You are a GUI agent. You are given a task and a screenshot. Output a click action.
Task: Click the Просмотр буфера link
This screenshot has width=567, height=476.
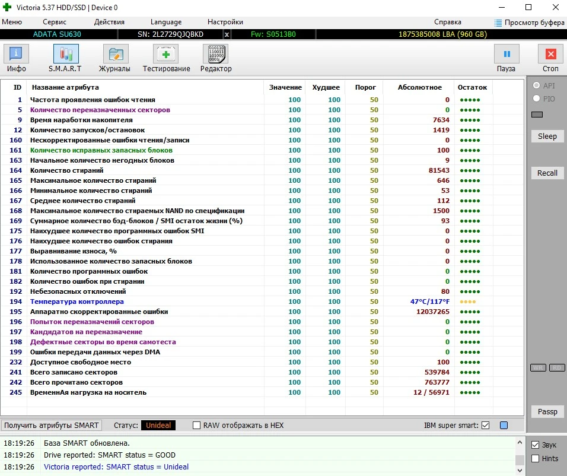[x=534, y=23]
